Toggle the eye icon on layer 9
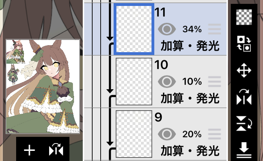Screen dimensions: 263x161 coord(167,134)
